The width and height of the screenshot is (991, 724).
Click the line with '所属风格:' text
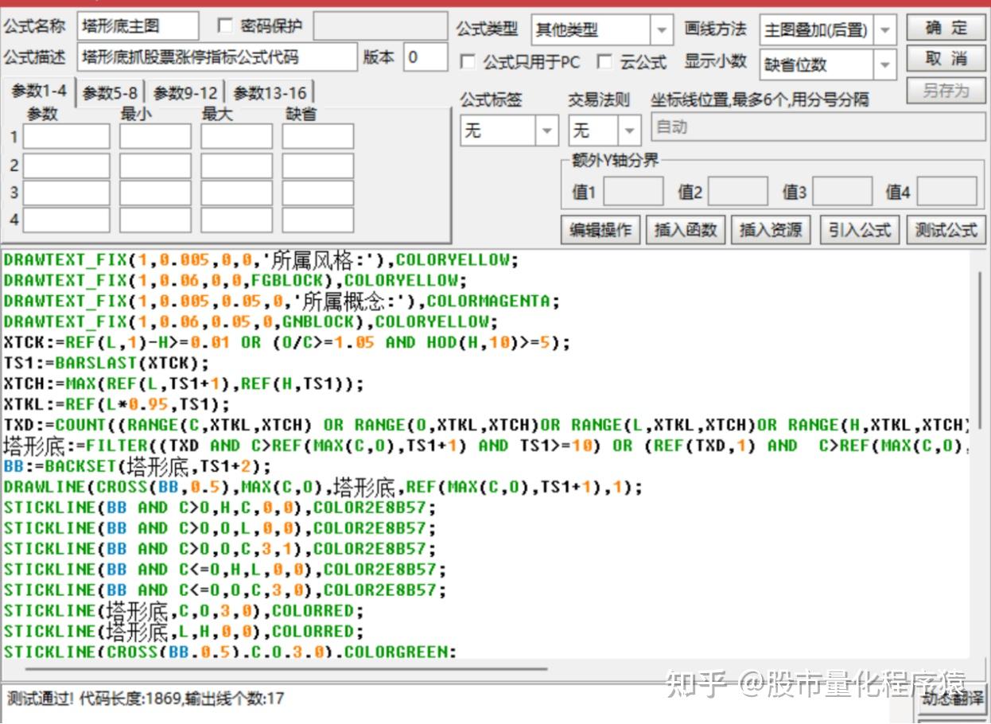[261, 259]
